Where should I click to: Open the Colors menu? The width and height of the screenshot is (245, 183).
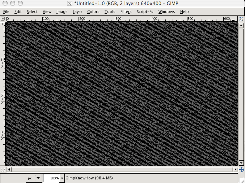coord(93,12)
